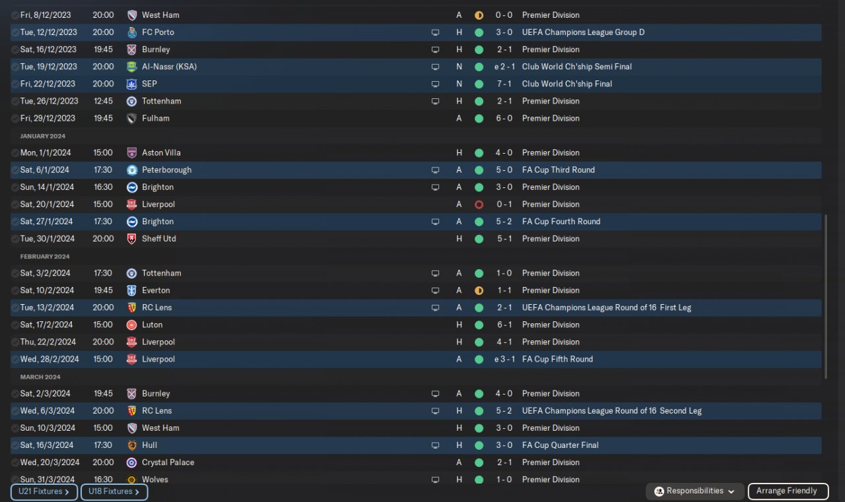This screenshot has width=845, height=502.
Task: Click the Al-Nassr club badge icon
Action: pos(131,67)
